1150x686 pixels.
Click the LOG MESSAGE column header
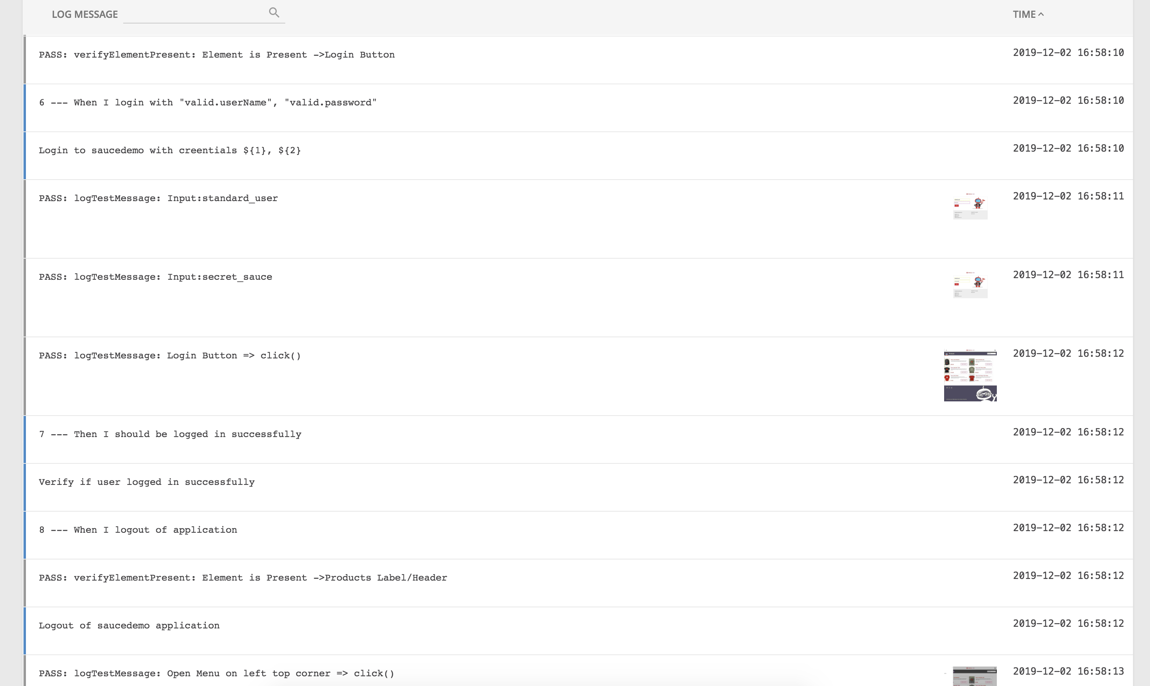coord(85,14)
